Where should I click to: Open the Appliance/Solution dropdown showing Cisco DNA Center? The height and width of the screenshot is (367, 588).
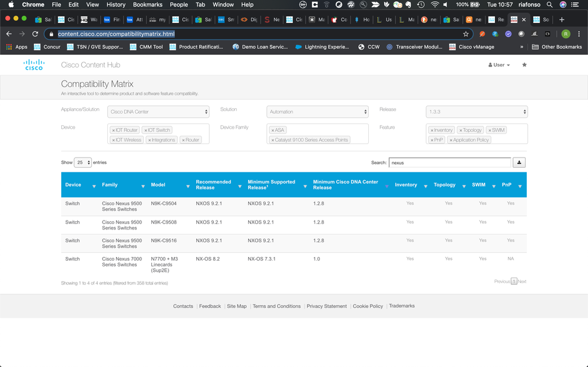click(158, 112)
